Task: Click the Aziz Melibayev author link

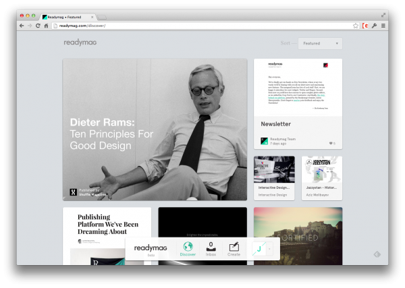Action: click(317, 195)
